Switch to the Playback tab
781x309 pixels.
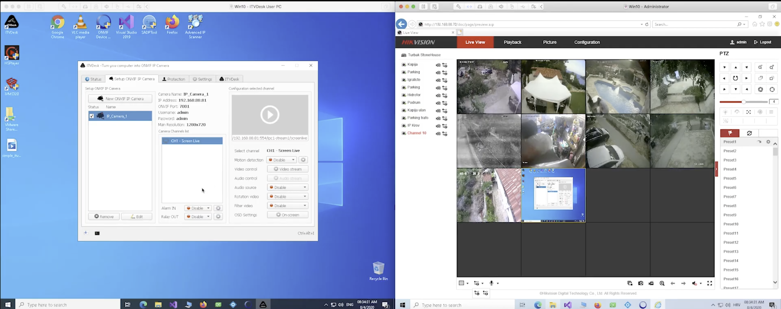(x=512, y=42)
